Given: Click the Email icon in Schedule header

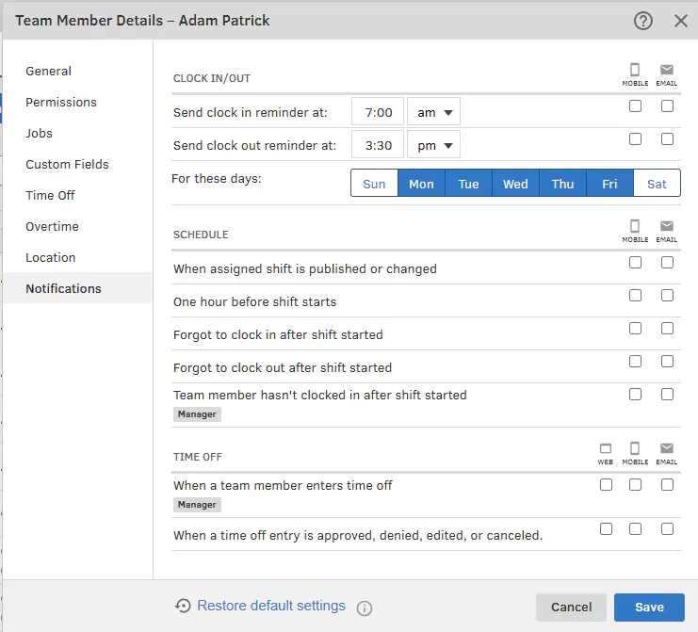Looking at the screenshot, I should [x=666, y=226].
